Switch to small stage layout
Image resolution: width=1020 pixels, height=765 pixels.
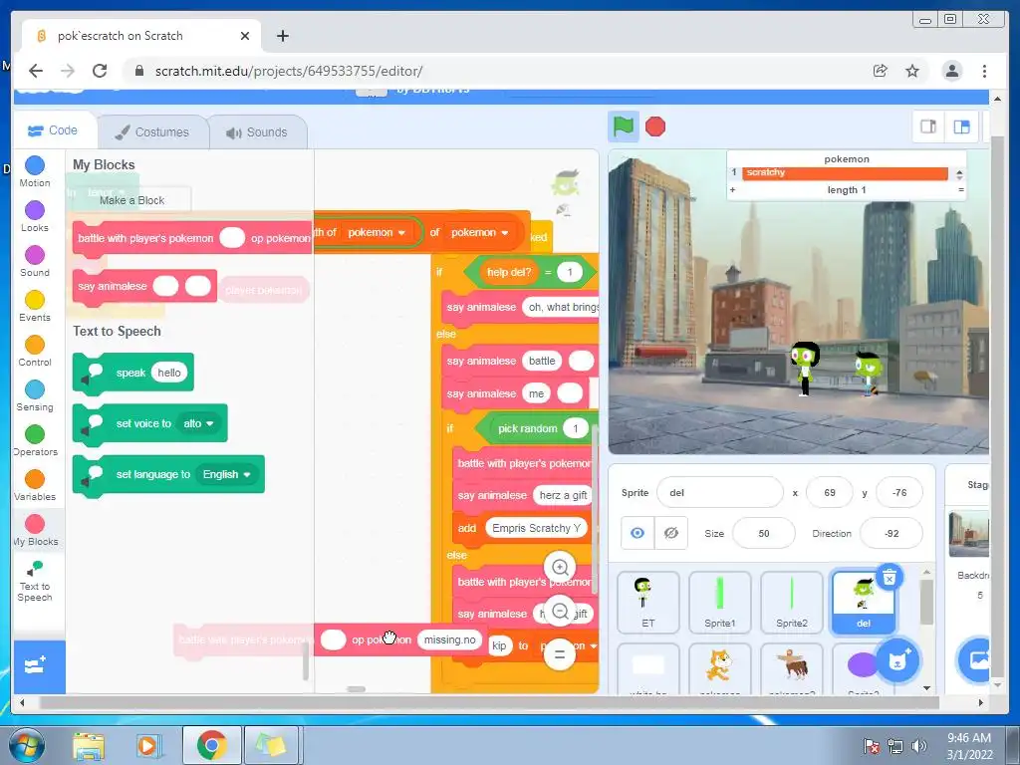coord(928,127)
